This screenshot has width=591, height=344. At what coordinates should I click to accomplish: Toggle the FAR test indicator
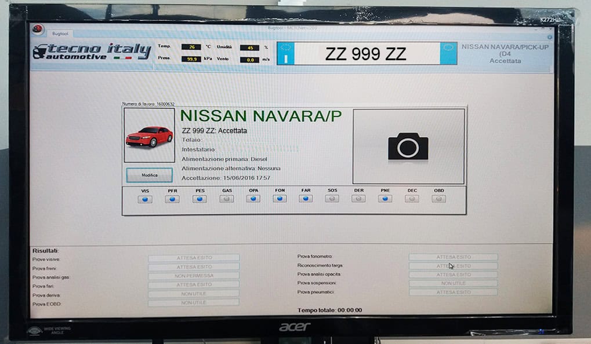[306, 198]
